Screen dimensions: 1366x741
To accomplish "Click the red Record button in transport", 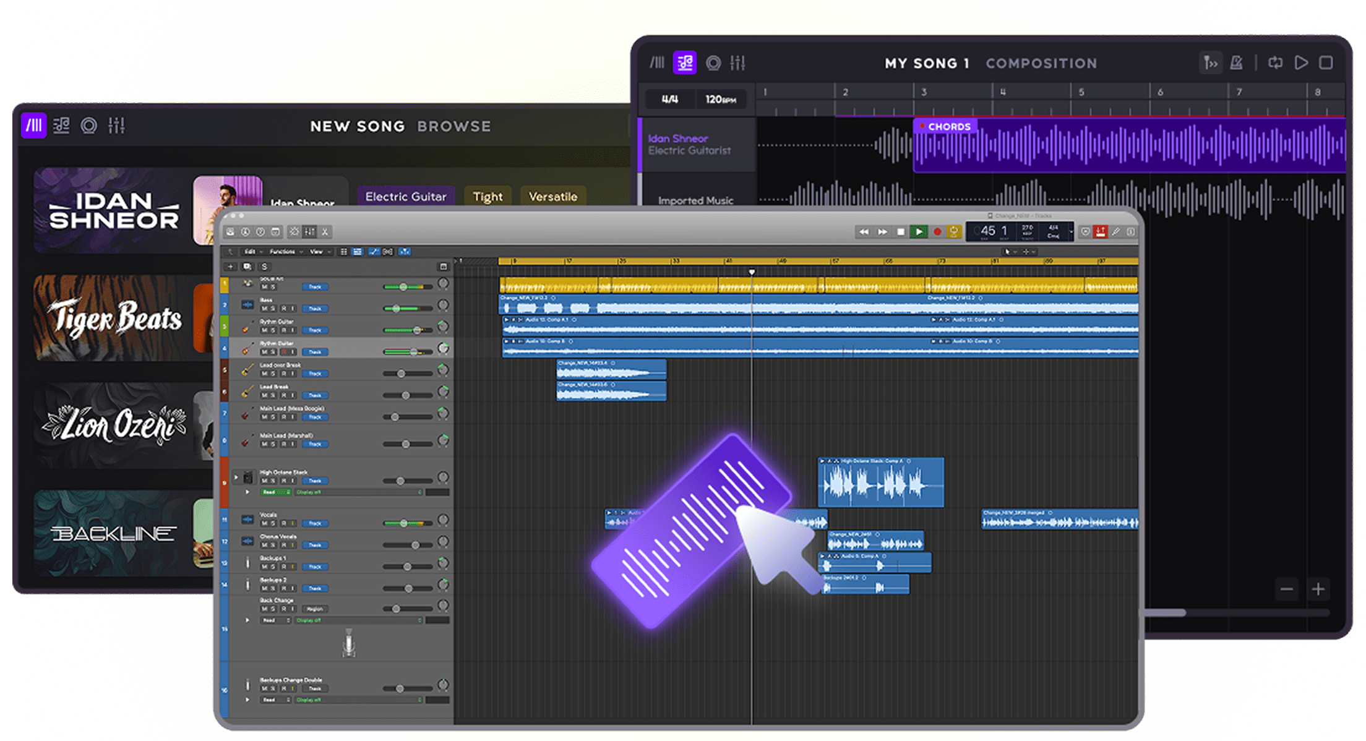I will click(x=937, y=232).
